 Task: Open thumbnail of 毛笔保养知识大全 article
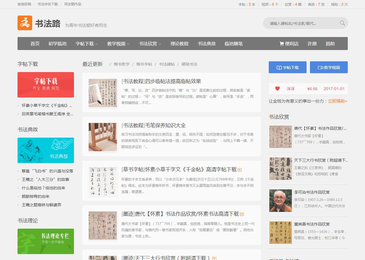(x=103, y=137)
